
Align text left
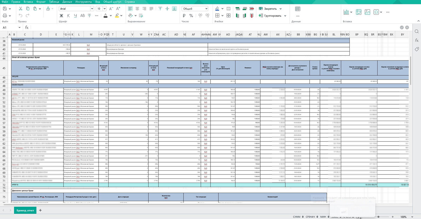click(131, 8)
